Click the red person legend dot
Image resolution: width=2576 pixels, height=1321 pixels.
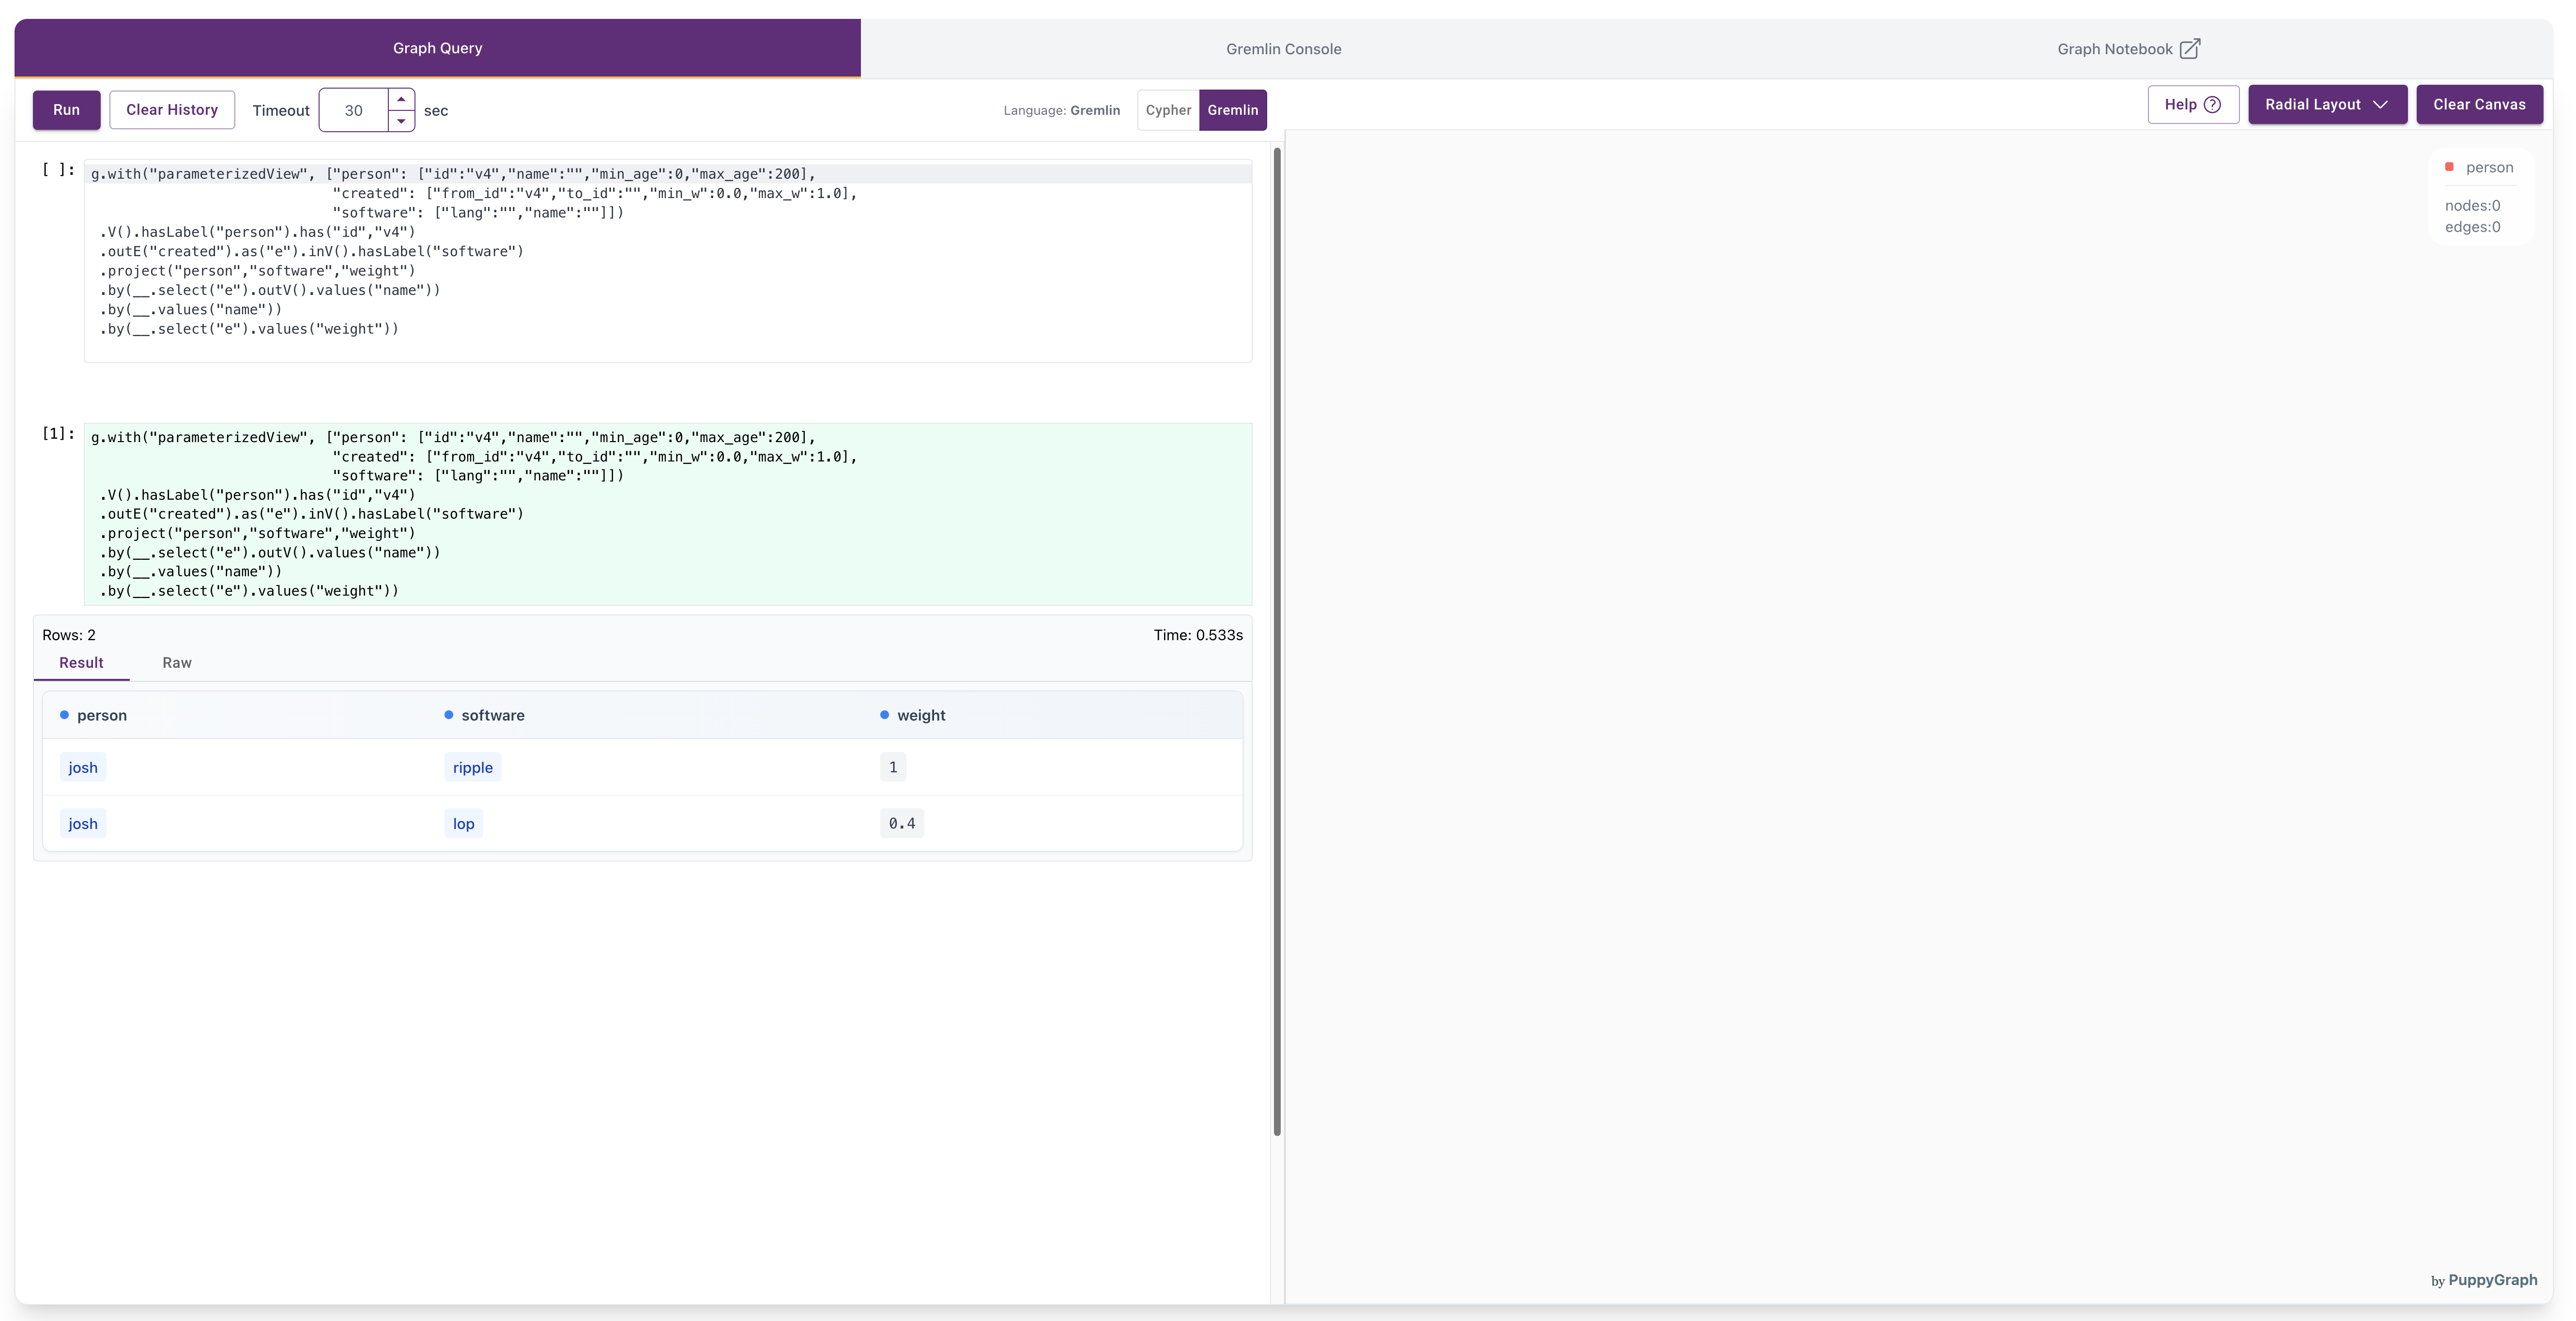2449,167
